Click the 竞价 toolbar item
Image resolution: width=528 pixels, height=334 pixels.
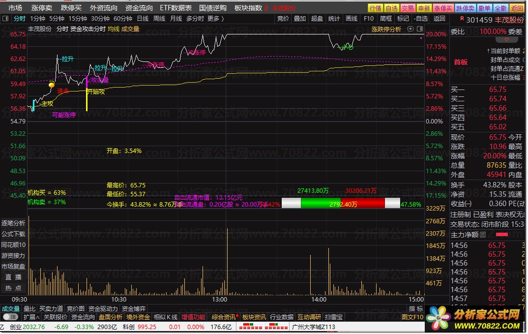click(283, 19)
